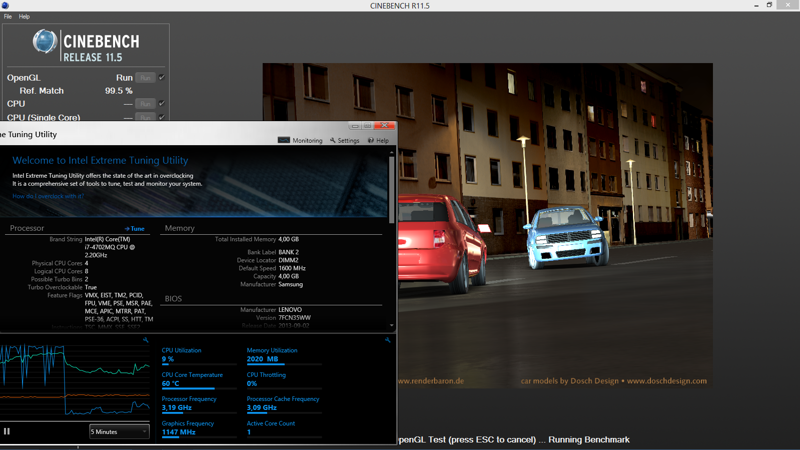
Task: Minimize the Intel Extreme Tuning Utility window
Action: 355,126
